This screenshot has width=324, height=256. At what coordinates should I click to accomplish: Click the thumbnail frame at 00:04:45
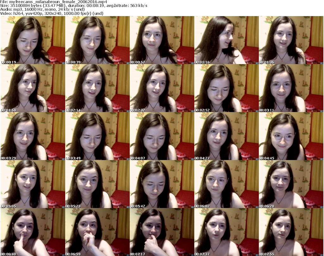pyautogui.click(x=291, y=136)
